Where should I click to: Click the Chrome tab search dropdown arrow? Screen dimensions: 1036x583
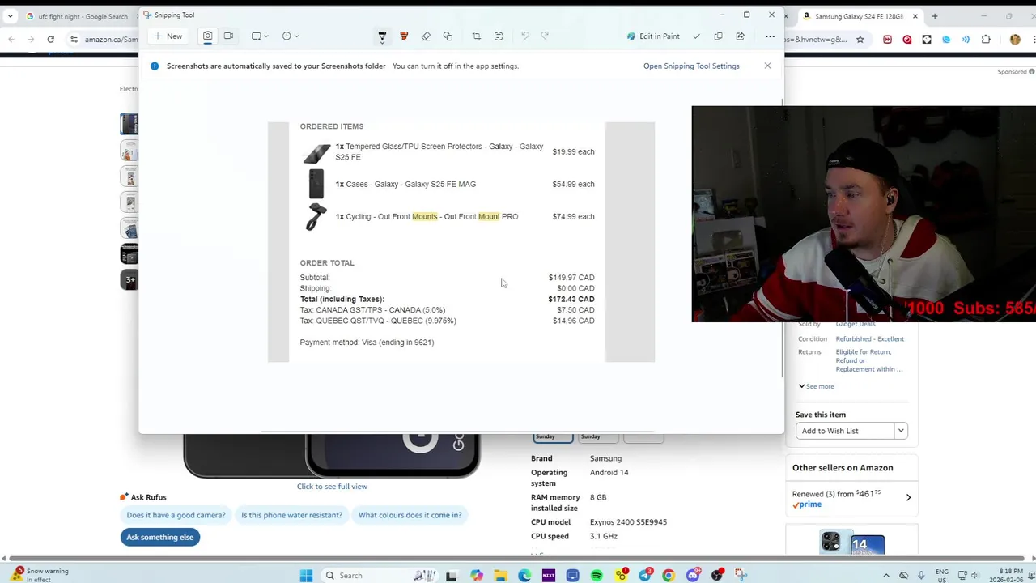(10, 16)
